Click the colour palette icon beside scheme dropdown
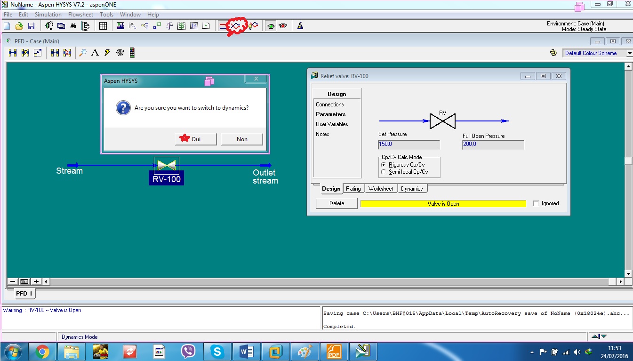Screen dimensions: 633x361 553,53
